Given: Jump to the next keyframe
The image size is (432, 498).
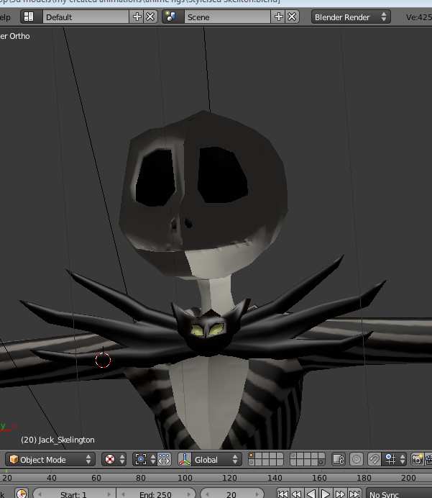Looking at the screenshot, I should pyautogui.click(x=340, y=494).
